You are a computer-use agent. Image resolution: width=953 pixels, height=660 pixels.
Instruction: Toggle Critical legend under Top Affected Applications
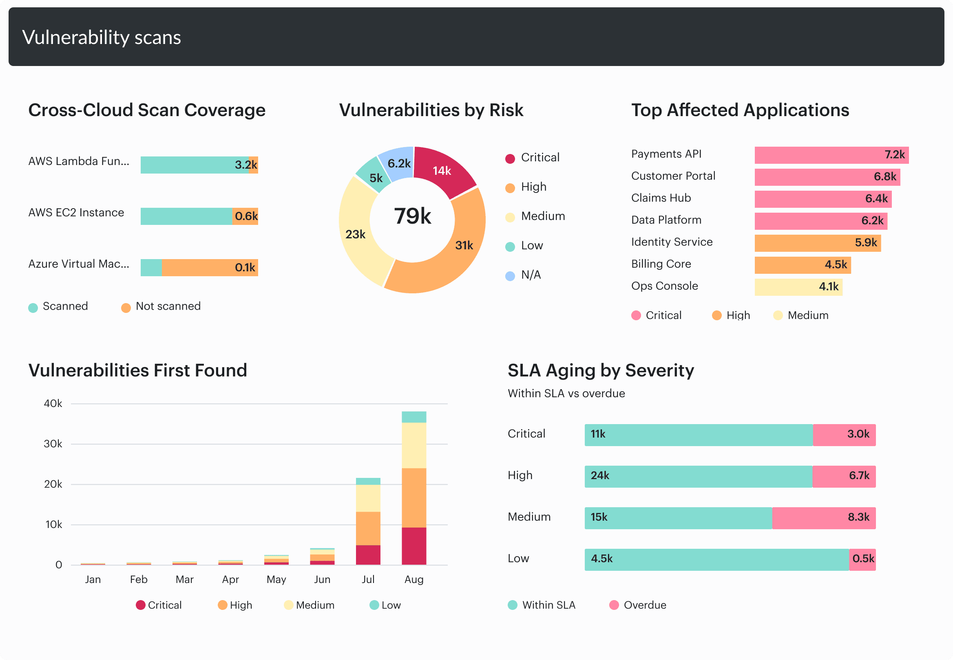(x=656, y=315)
